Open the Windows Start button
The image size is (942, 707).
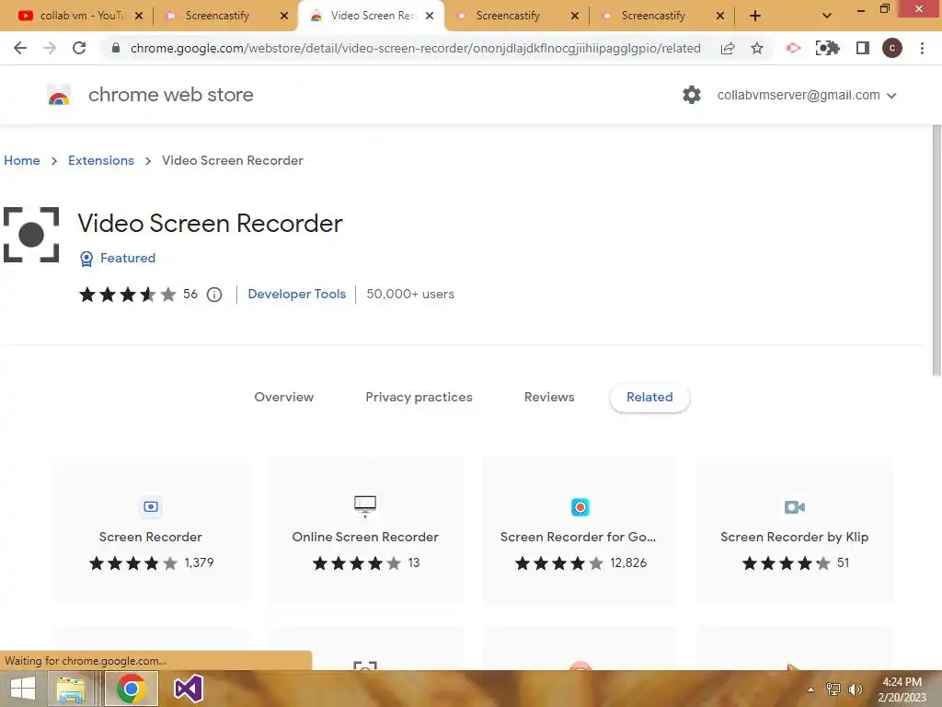click(x=23, y=689)
